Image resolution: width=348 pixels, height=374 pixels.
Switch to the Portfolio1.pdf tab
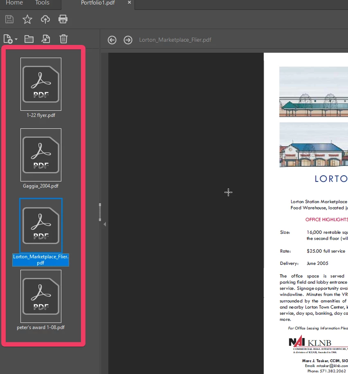coord(98,3)
